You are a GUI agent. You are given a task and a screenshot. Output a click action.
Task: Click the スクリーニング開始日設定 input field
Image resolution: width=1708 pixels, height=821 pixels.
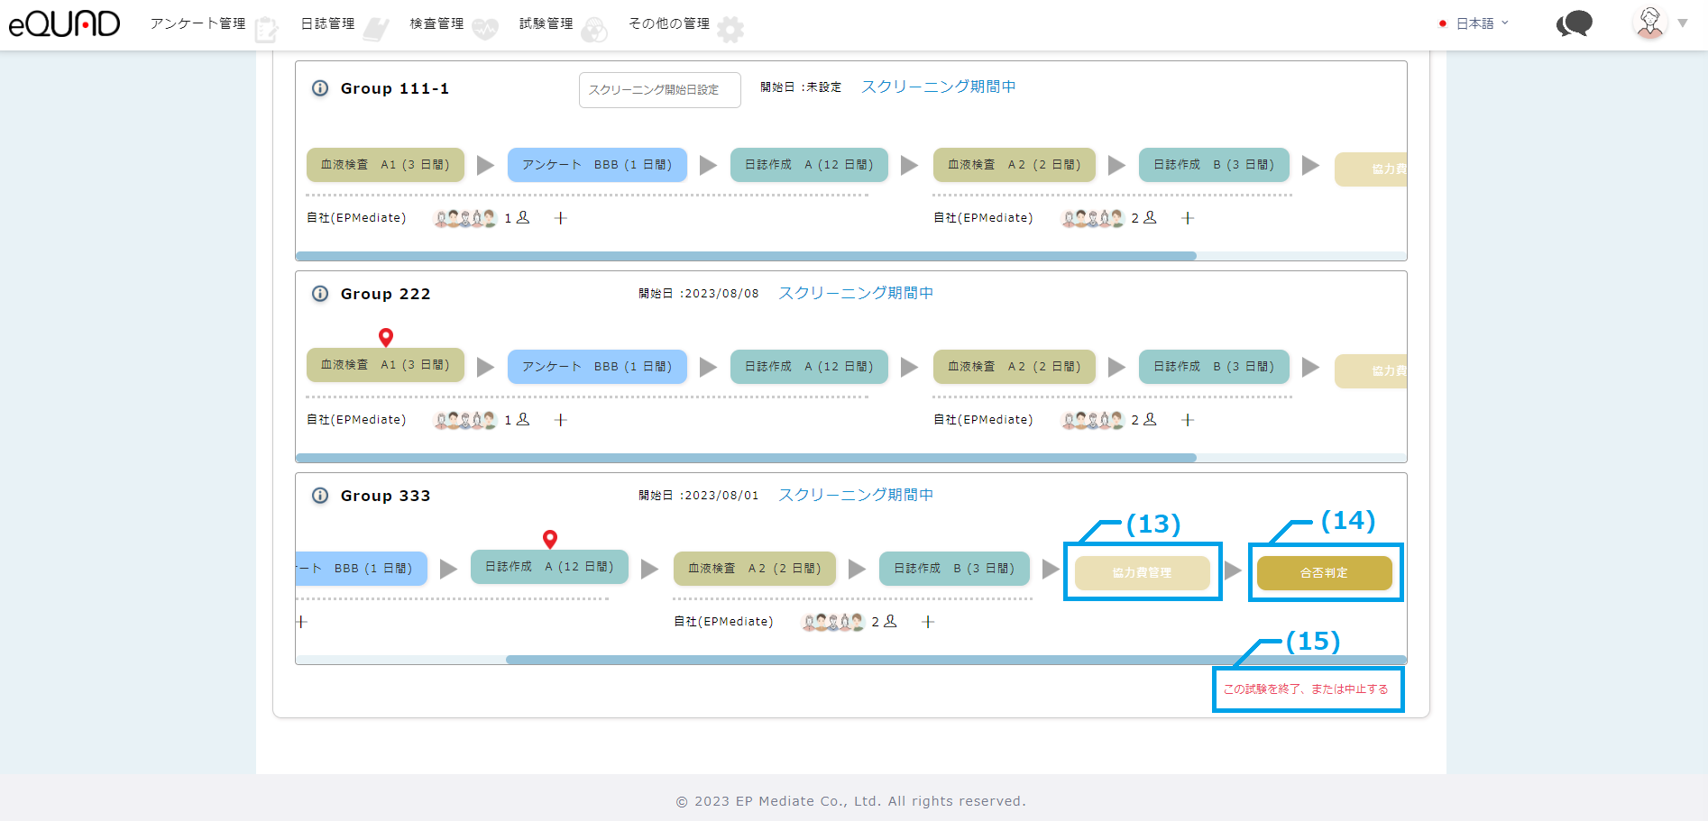[659, 90]
